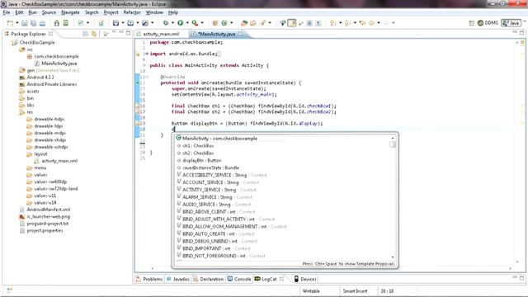Click Collapse All in Package Explorer
Viewport: 528px width, 297px height.
85,34
